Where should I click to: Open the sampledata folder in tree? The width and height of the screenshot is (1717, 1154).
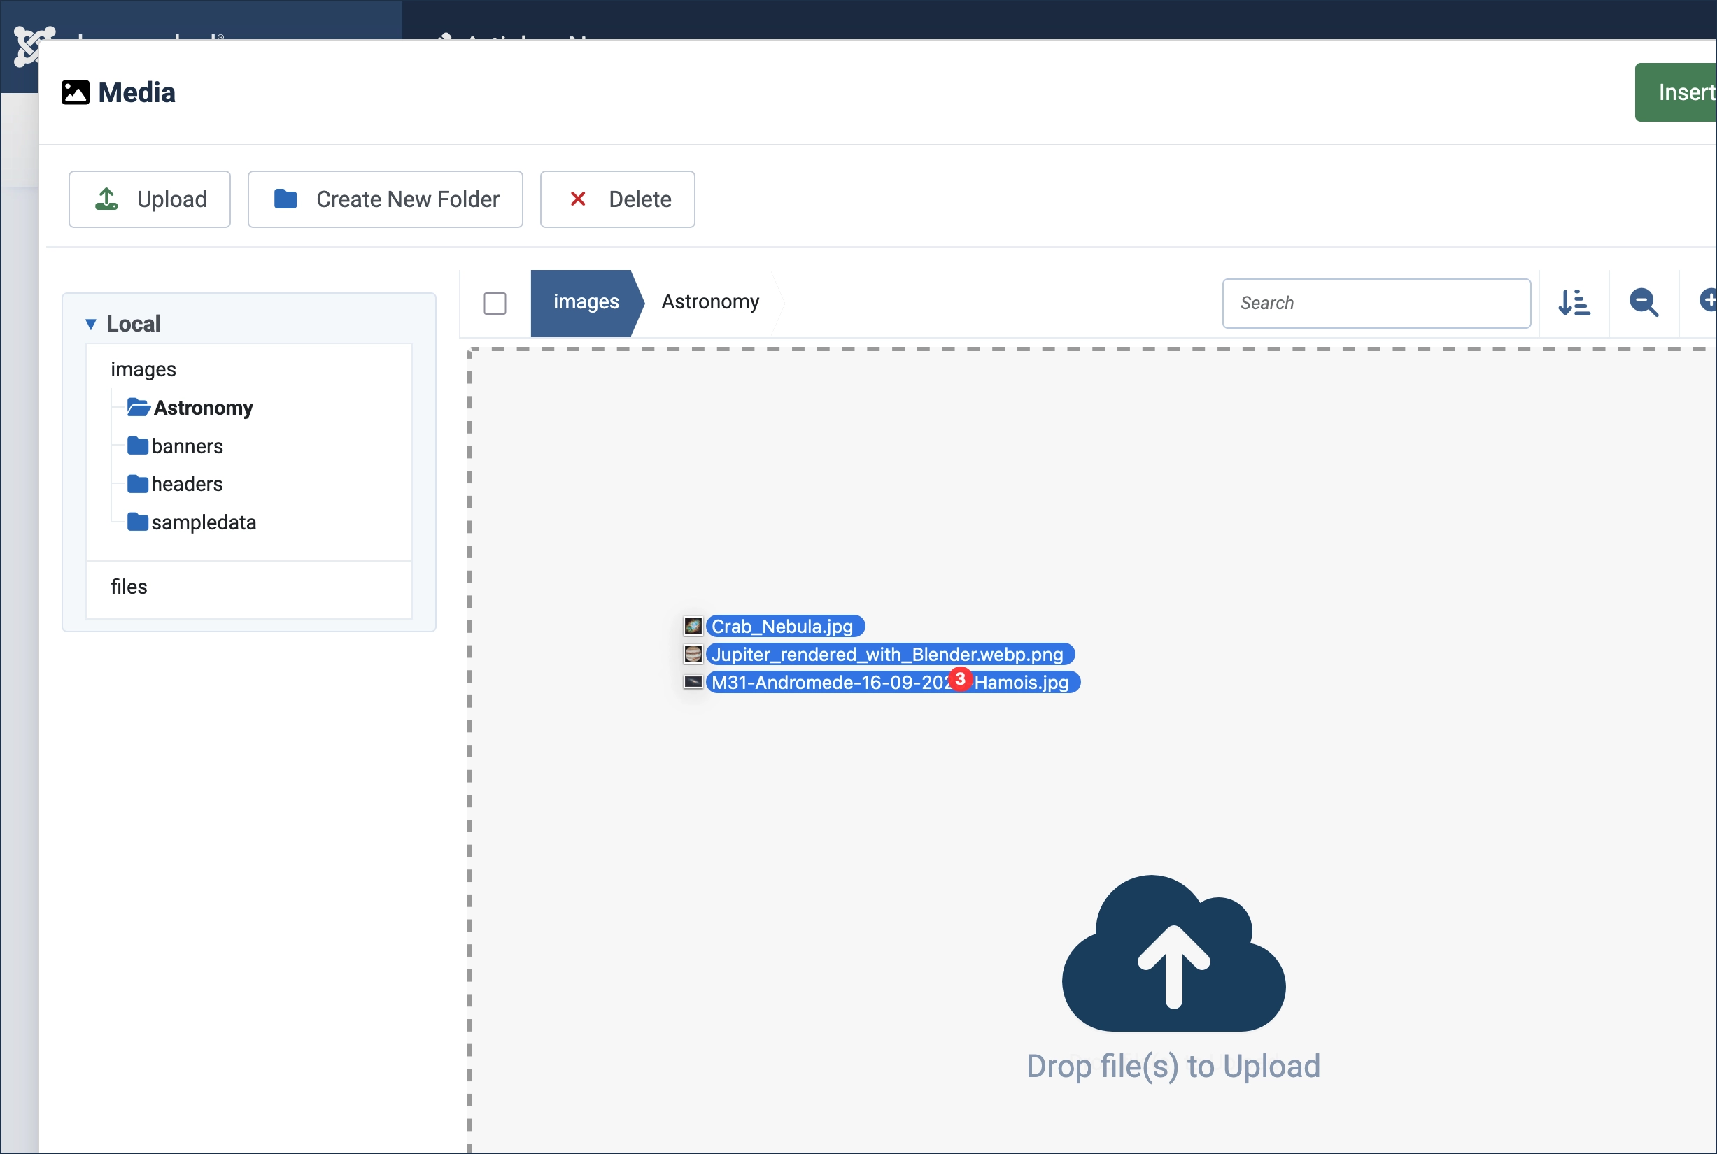point(203,522)
